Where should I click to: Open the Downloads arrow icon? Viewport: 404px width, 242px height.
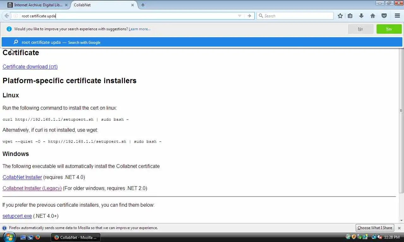pyautogui.click(x=361, y=16)
